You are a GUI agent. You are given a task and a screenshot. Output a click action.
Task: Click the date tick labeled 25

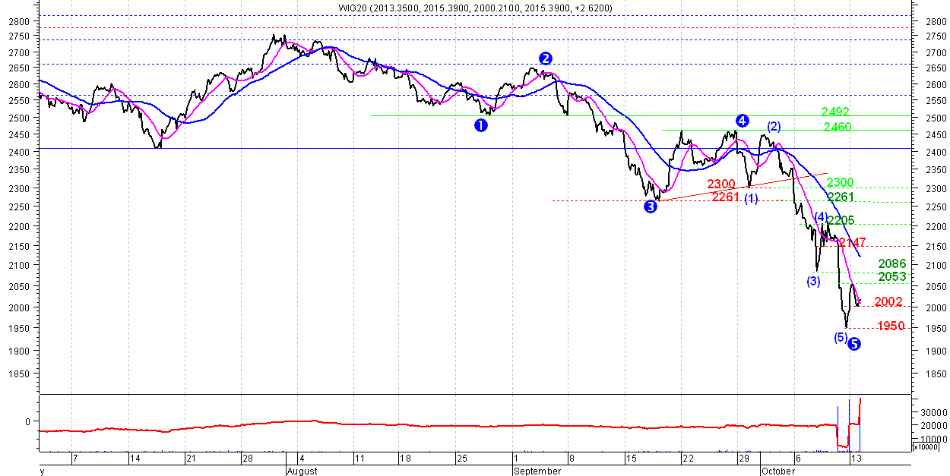coord(462,459)
